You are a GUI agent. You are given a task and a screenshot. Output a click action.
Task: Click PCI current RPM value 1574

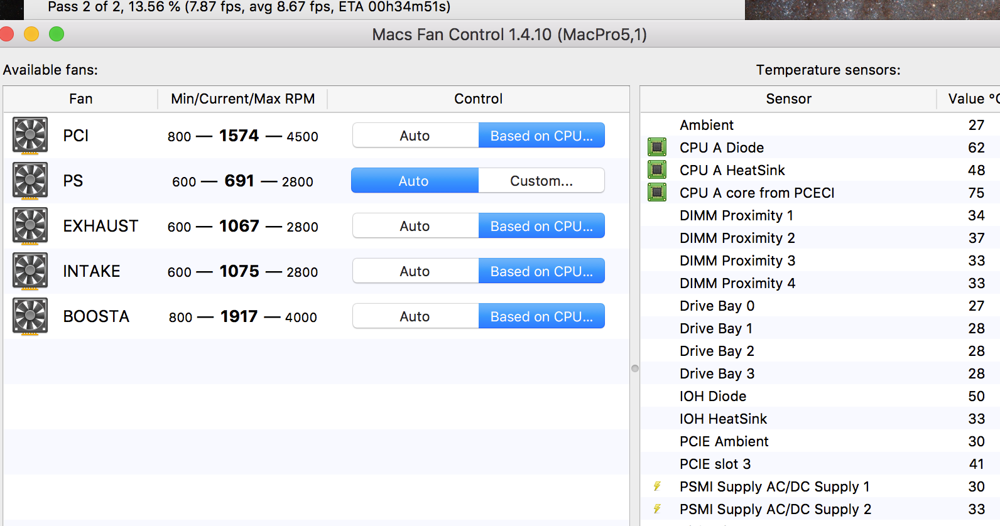239,136
